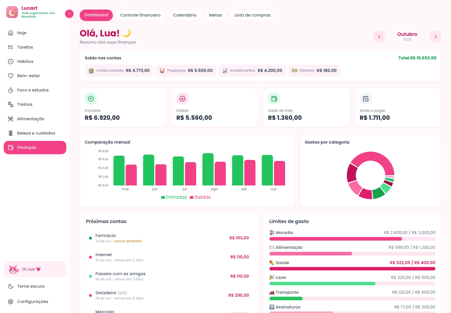451x313 pixels.
Task: Toggle Saídas series in chart legend
Action: (x=200, y=197)
